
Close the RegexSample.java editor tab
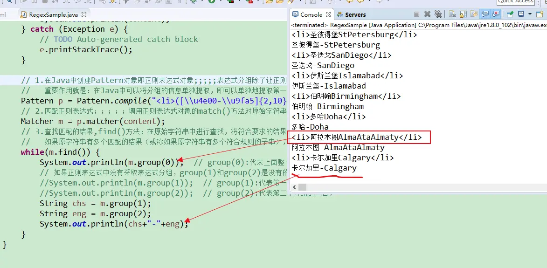pyautogui.click(x=84, y=14)
